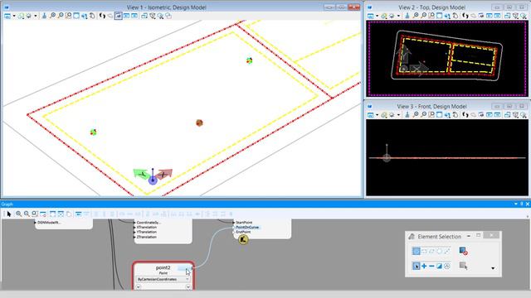Click the last View 1 toolbar icon

coord(168,16)
